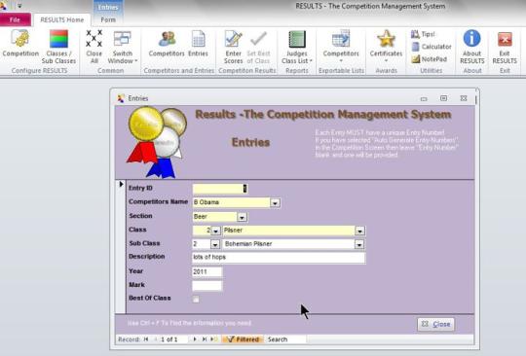Screen dimensions: 526x356
Task: Switch to the RESULTS Home tab
Action: (x=62, y=19)
